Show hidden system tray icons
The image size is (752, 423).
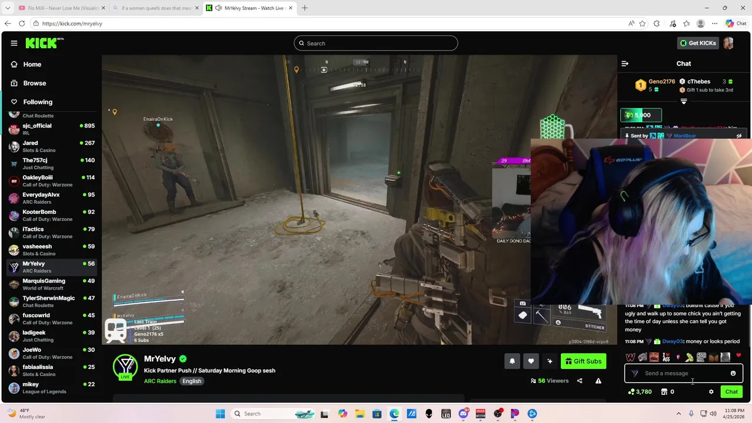[679, 414]
